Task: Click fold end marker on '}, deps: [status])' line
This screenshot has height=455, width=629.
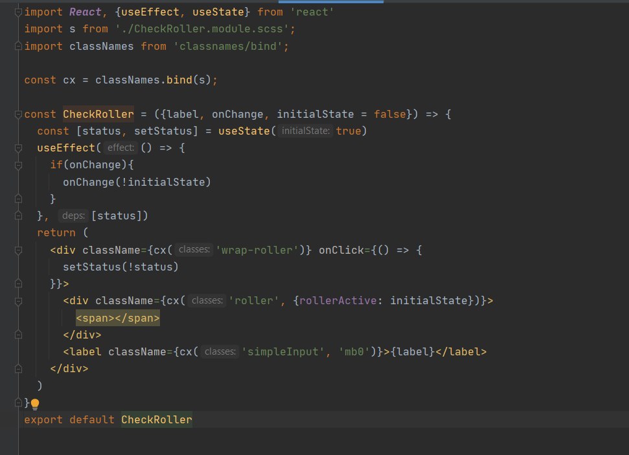Action: 18,216
